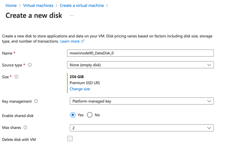230x155 pixels.
Task: Click the Size info icon
Action: coord(16,77)
